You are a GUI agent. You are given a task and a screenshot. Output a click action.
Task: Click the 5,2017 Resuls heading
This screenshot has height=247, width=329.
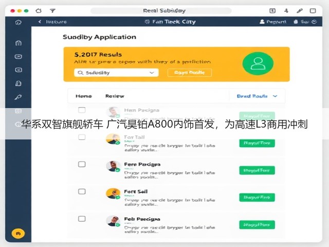coord(98,55)
